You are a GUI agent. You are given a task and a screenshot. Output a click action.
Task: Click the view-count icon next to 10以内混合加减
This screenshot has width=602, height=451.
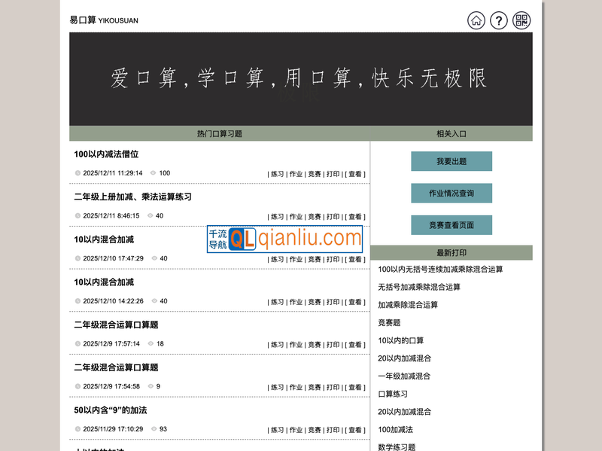point(154,258)
